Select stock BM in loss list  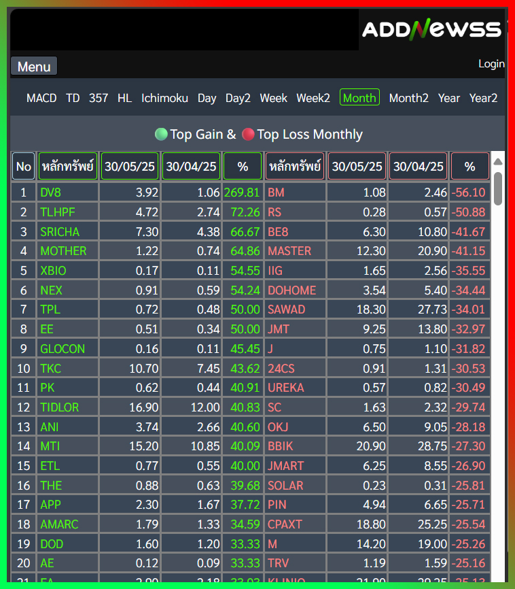point(276,192)
